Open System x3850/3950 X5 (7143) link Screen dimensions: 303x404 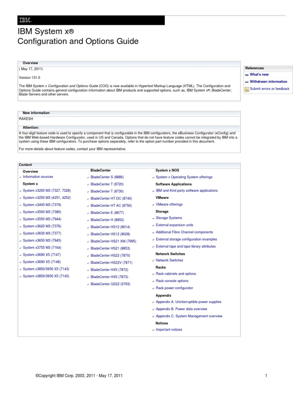coord(46,269)
